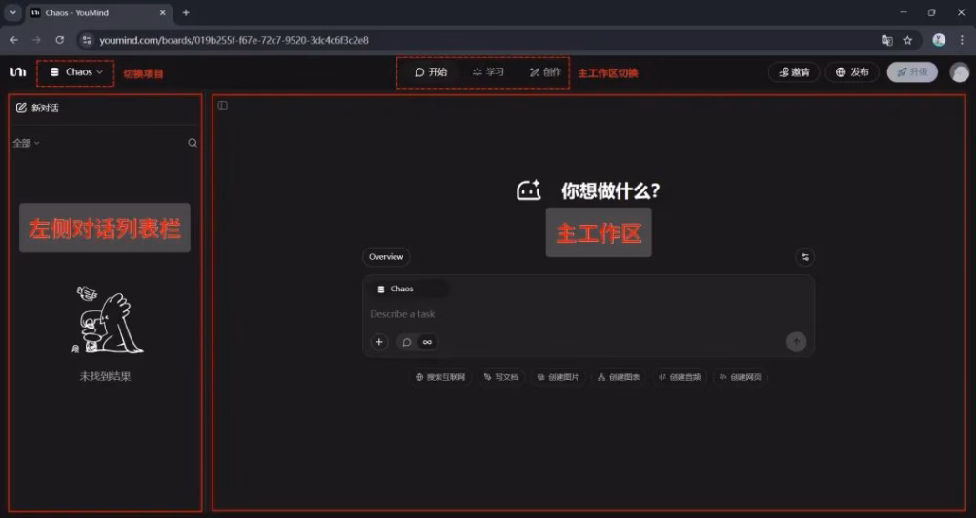Click the 发布 publish button
Image resolution: width=976 pixels, height=518 pixels.
pos(852,72)
